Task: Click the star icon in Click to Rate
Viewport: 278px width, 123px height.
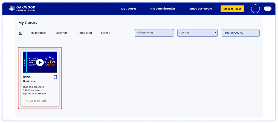Action: (28, 101)
